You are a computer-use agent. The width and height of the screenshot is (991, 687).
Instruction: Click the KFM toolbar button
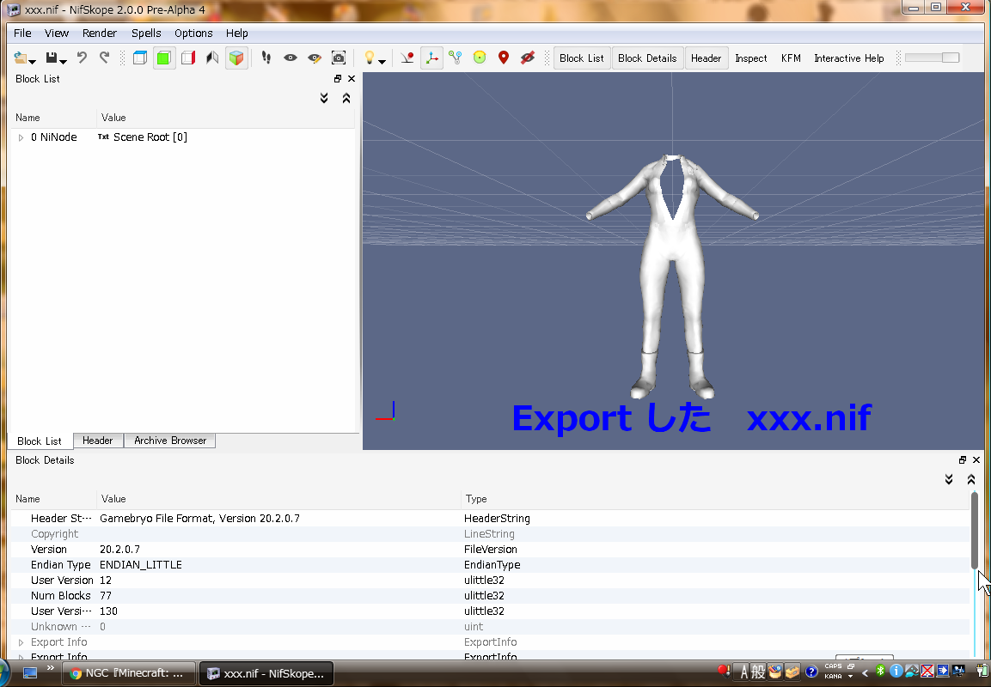click(x=791, y=58)
